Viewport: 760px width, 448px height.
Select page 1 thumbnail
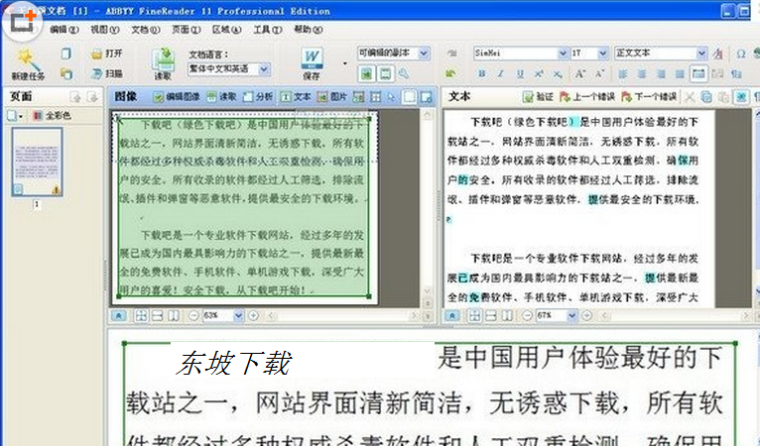pos(37,162)
